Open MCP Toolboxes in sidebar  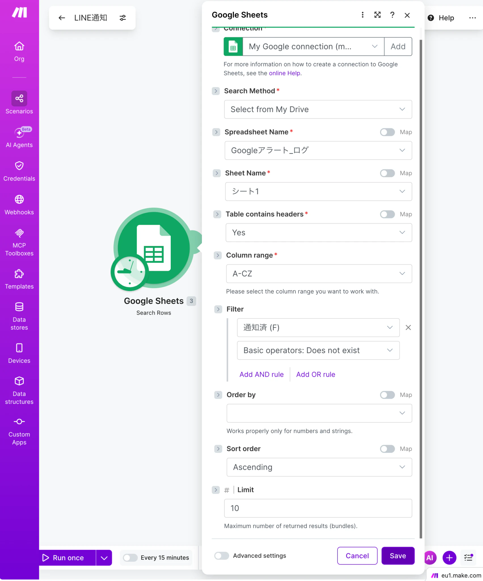tap(19, 242)
